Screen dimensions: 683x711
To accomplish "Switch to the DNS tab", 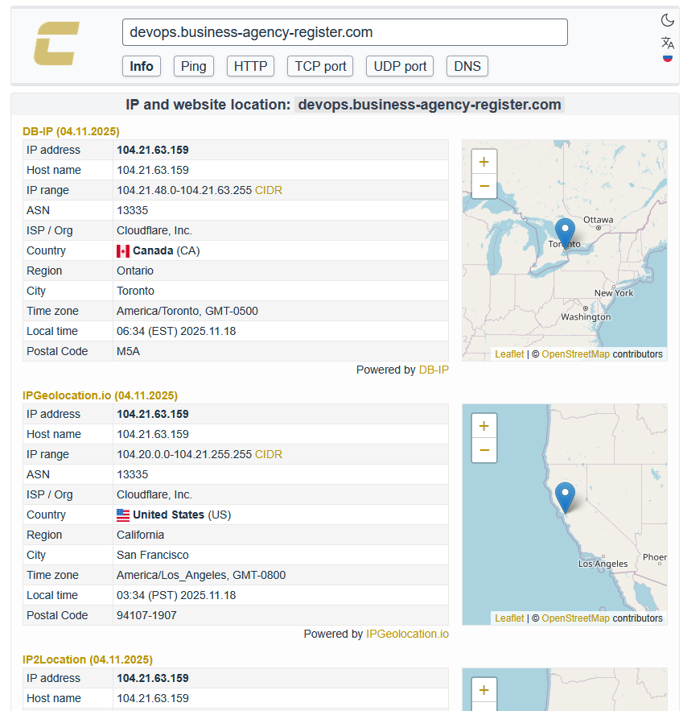I will 467,66.
